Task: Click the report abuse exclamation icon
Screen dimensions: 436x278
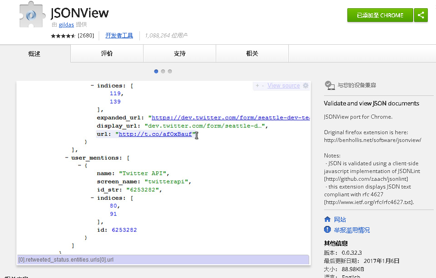Action: 328,230
